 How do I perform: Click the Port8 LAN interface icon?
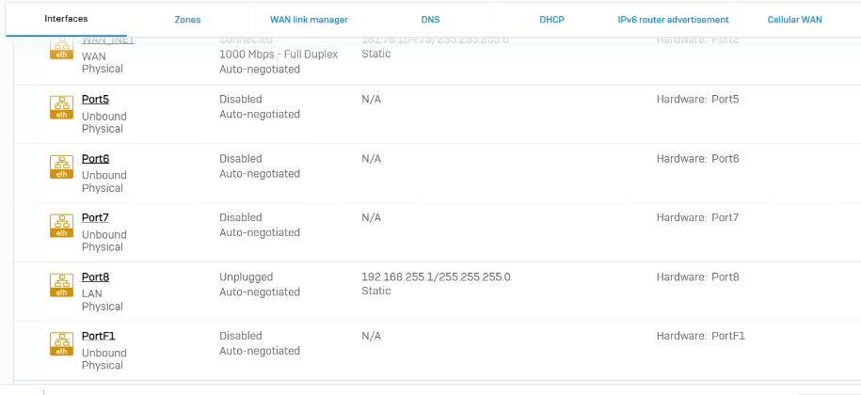tap(62, 286)
